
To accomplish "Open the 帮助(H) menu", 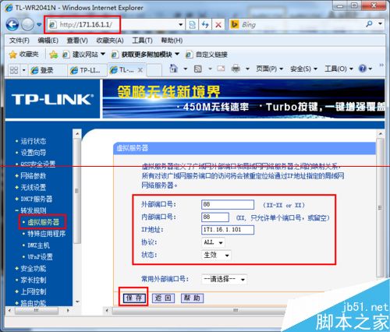I will [x=172, y=41].
